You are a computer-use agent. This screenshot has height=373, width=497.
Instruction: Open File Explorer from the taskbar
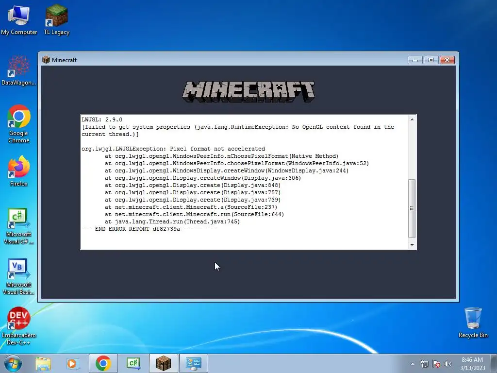pos(43,363)
